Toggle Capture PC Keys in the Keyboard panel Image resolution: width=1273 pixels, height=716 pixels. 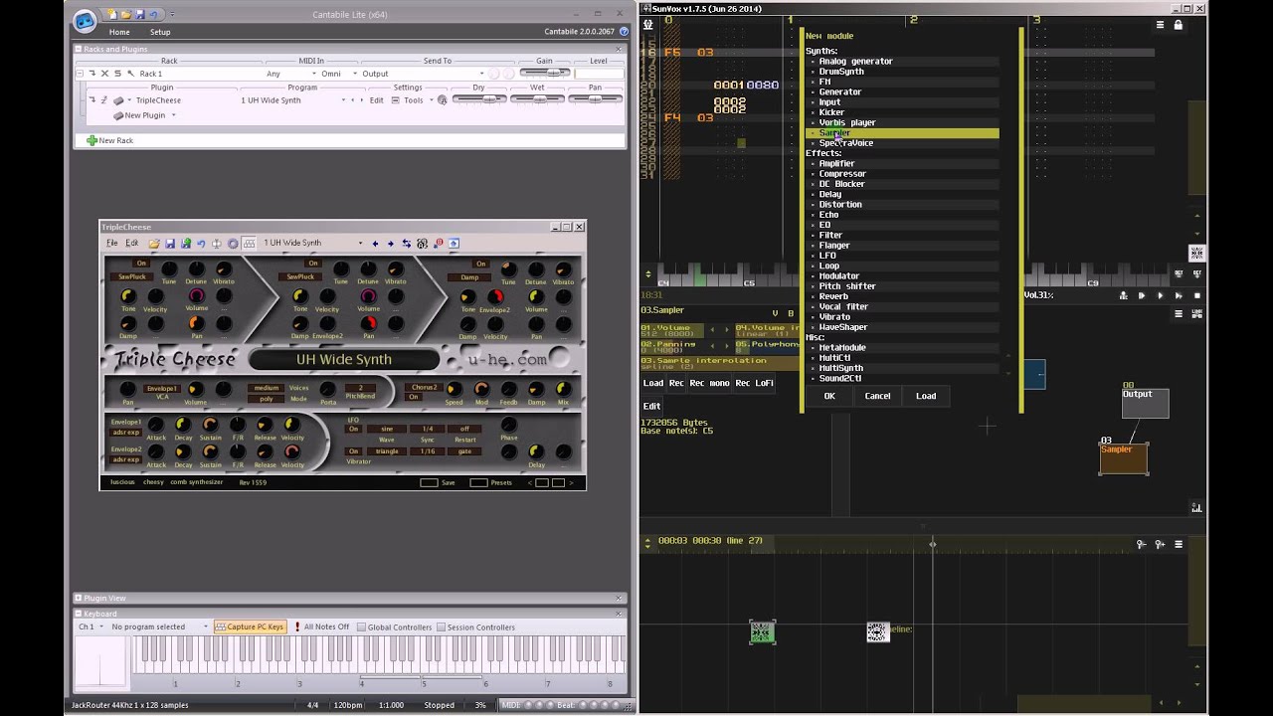[x=250, y=626]
